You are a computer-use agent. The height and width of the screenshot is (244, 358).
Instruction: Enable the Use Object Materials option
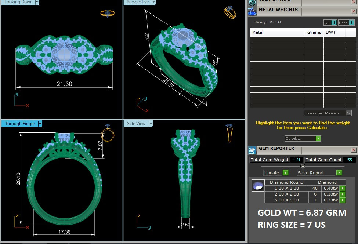(x=348, y=113)
